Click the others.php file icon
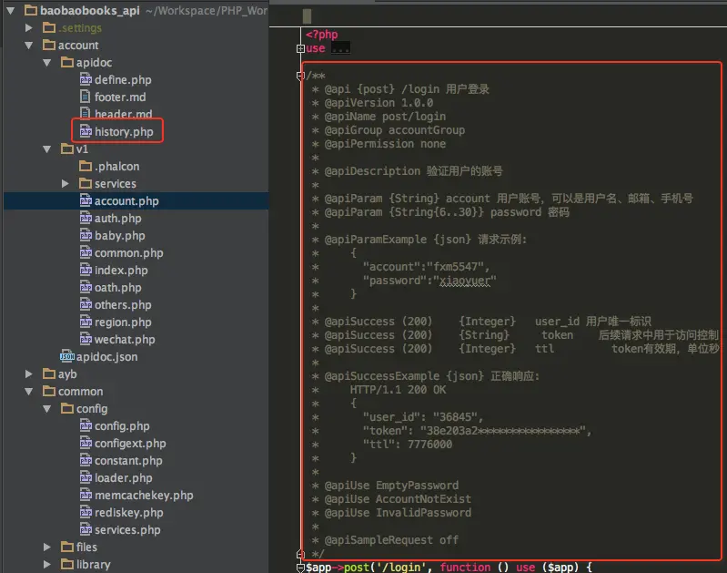The height and width of the screenshot is (573, 727). click(x=86, y=305)
